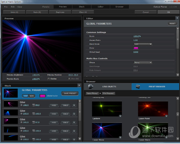Hide the Glint element with brightness 141.5
The width and height of the screenshot is (180, 144).
pos(54,122)
